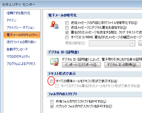Enable allow script in shared folders
Image resolution: width=142 pixels, height=113 pixels.
52,101
